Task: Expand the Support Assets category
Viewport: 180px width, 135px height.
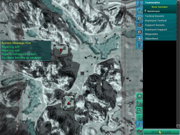Action: click(159, 25)
